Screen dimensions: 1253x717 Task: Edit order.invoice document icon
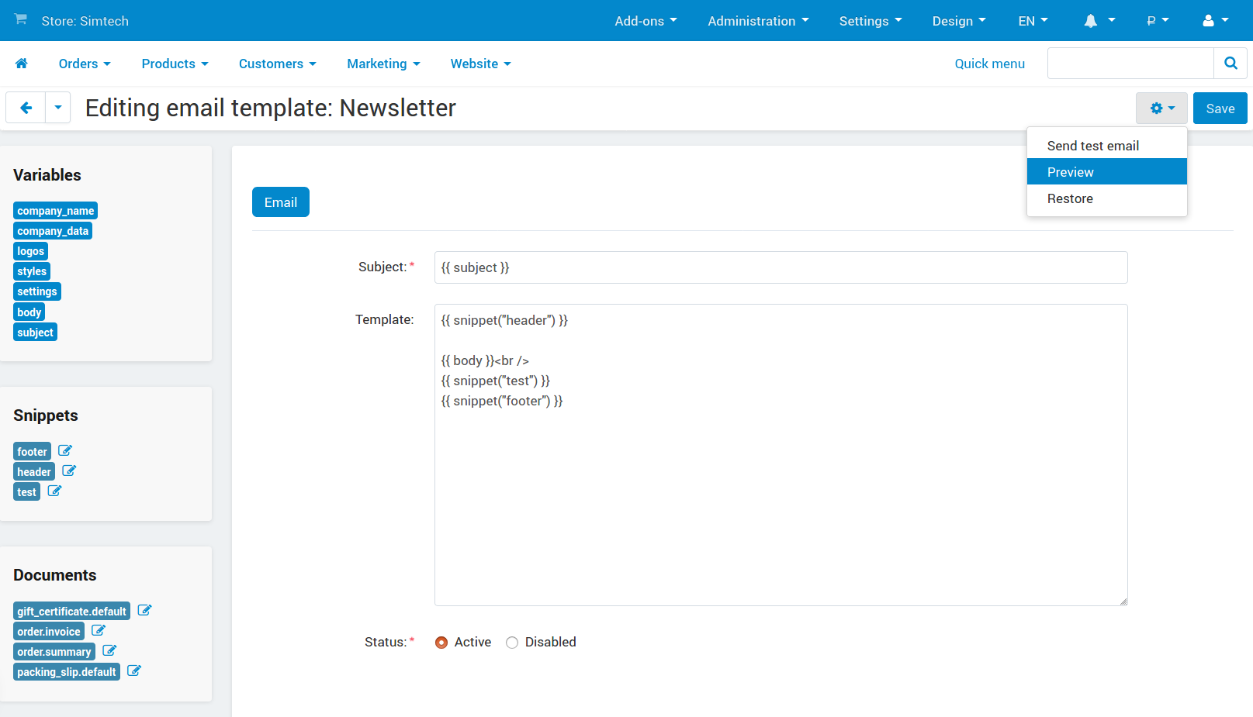coord(99,630)
